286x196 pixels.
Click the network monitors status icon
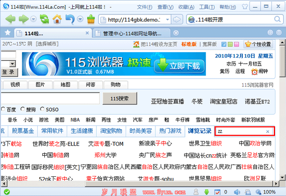248,192
